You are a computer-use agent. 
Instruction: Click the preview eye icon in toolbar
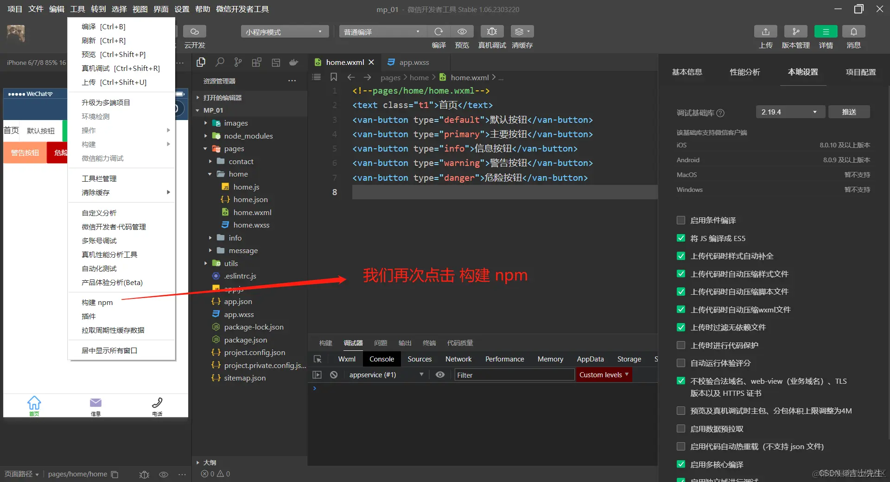click(x=462, y=32)
